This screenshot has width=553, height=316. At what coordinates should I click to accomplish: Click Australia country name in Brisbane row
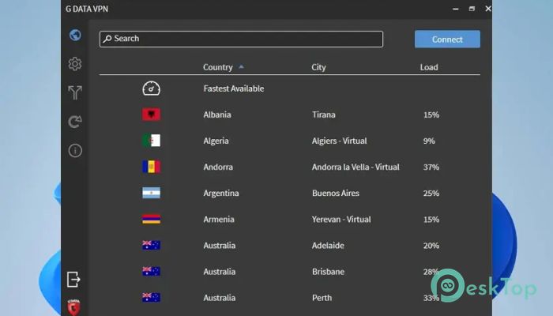(x=220, y=271)
